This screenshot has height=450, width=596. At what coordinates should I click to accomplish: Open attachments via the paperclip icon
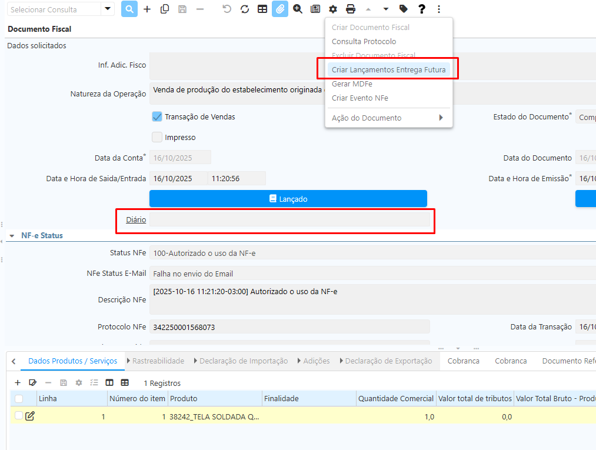[x=280, y=9]
